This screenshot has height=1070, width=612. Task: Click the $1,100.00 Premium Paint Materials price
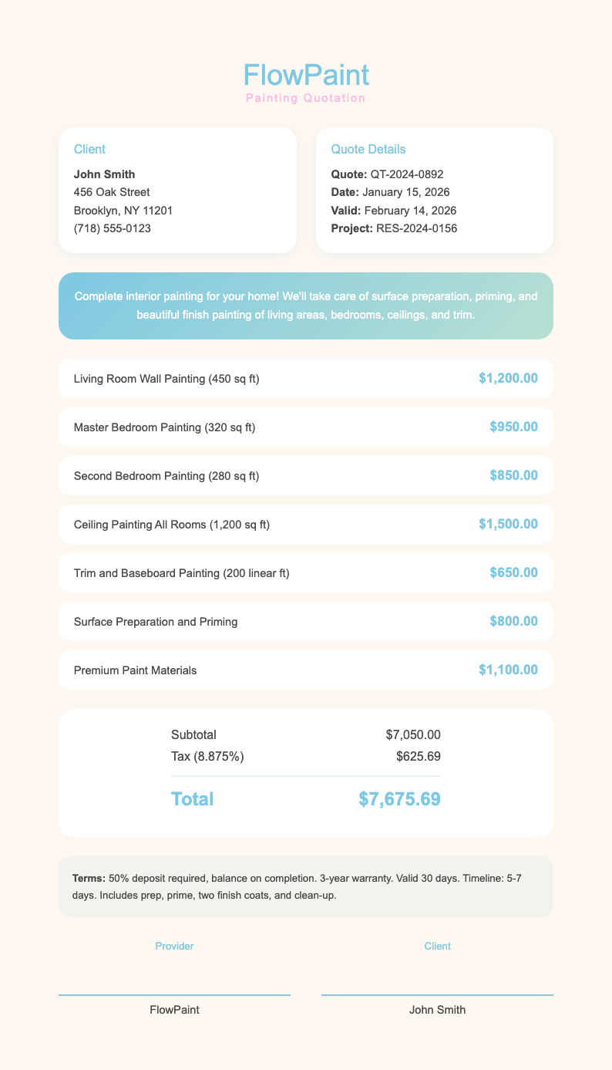[508, 670]
